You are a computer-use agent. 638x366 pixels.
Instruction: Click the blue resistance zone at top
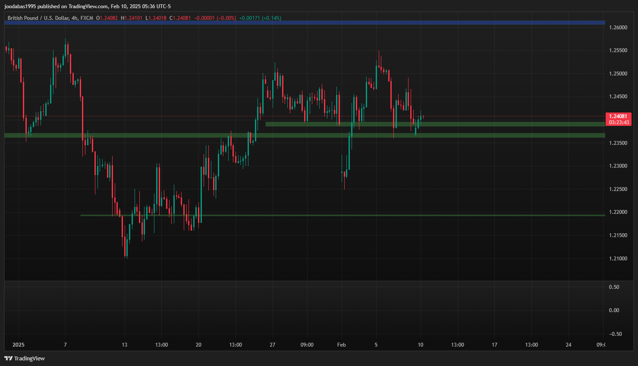click(302, 23)
